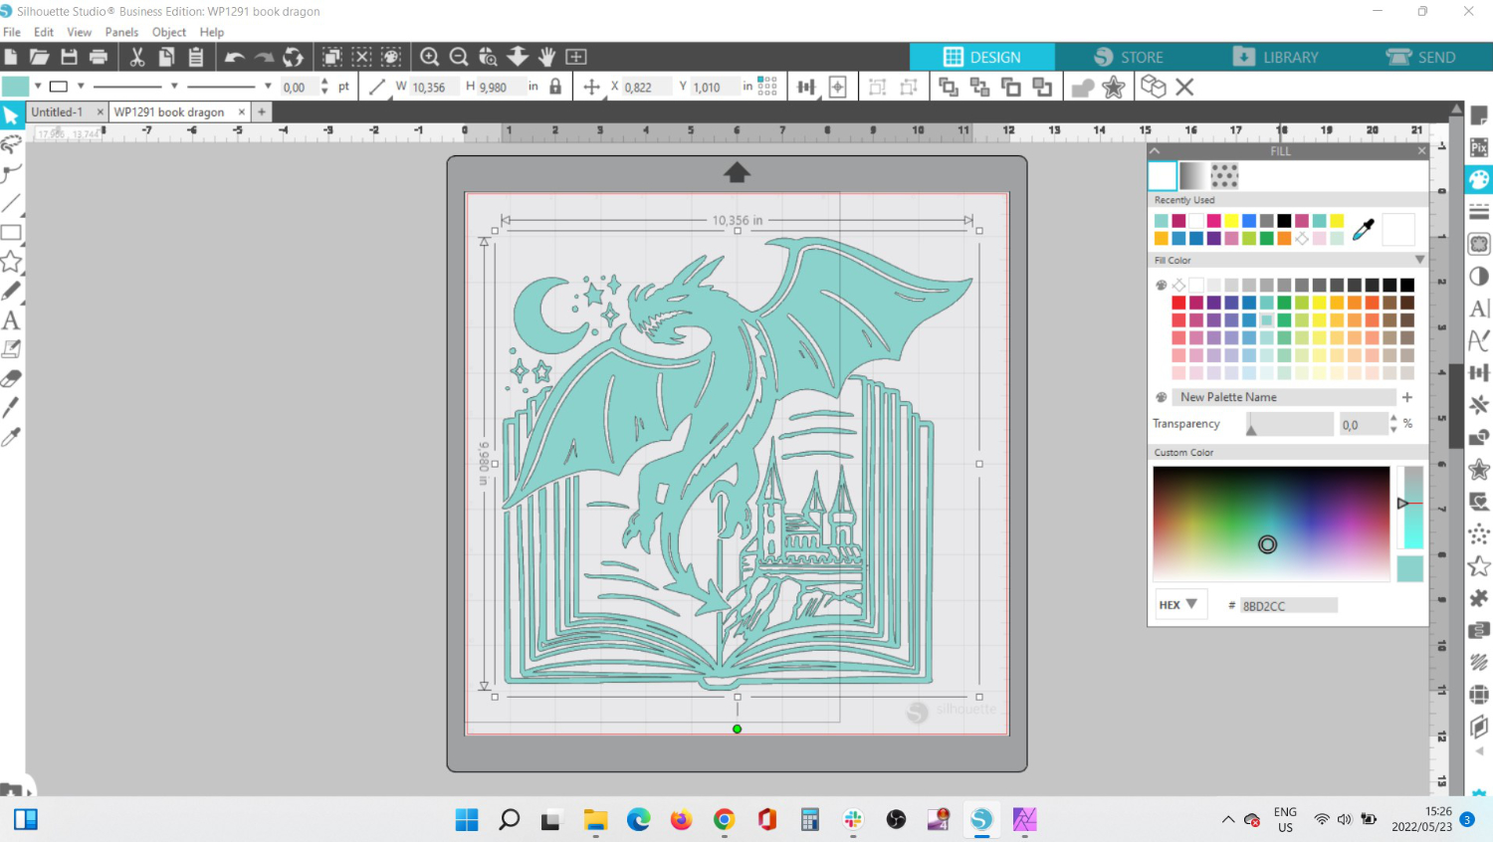
Task: Switch to the LIBRARY tab
Action: [1275, 57]
